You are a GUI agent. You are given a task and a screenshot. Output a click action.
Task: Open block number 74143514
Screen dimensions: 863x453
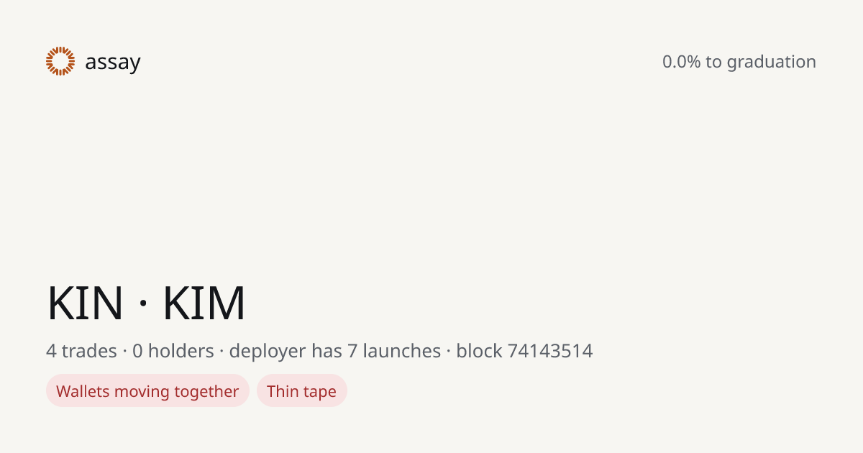tap(550, 351)
